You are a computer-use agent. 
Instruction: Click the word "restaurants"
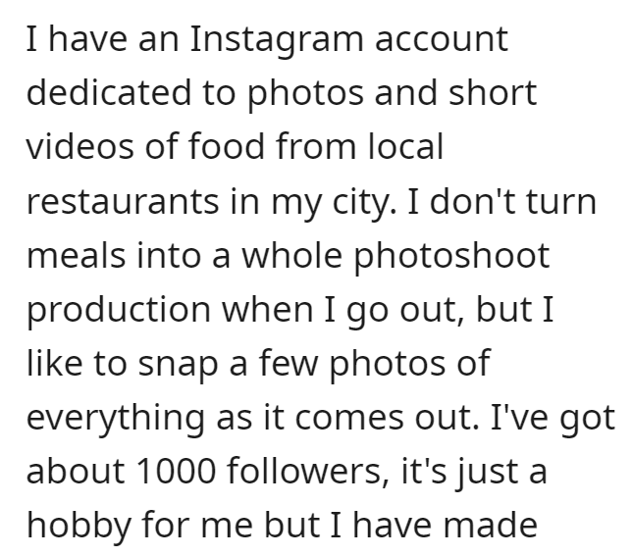tap(123, 201)
